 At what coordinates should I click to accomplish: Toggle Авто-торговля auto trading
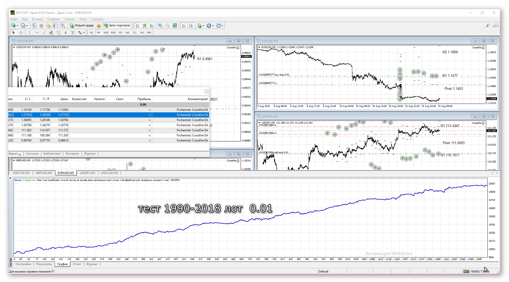coord(117,26)
